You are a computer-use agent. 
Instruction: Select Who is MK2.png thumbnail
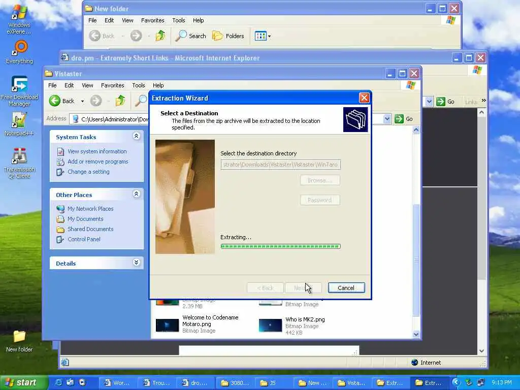coord(270,326)
